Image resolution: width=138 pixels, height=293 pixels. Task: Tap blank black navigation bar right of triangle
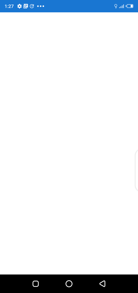(x=122, y=284)
